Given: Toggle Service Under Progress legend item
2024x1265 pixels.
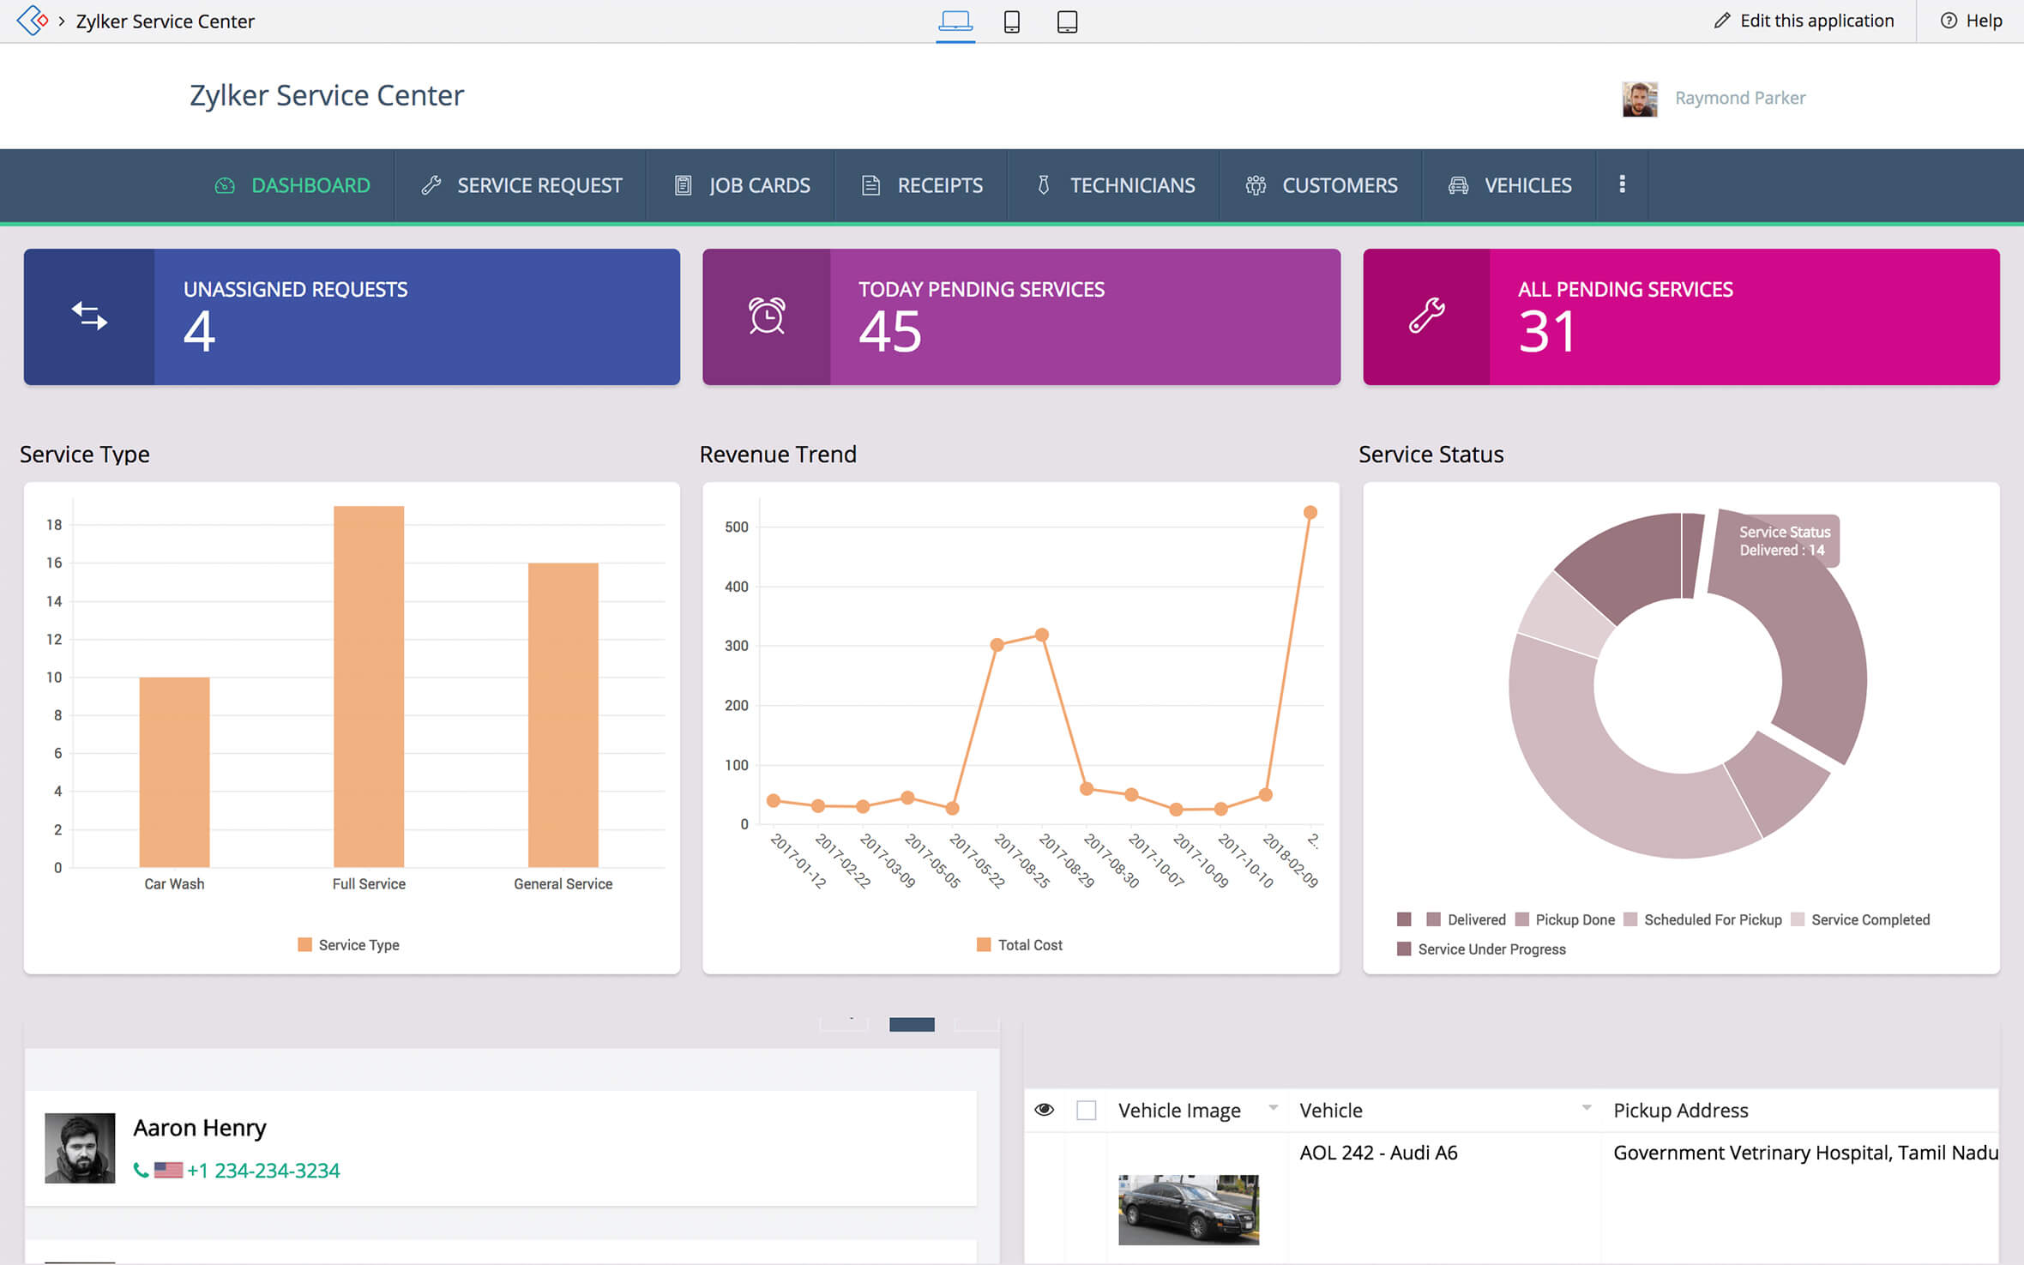Looking at the screenshot, I should pyautogui.click(x=1491, y=949).
